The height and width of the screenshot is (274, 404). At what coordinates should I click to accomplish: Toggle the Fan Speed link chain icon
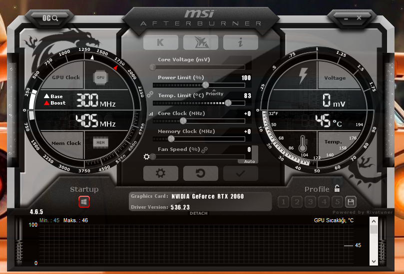click(205, 150)
